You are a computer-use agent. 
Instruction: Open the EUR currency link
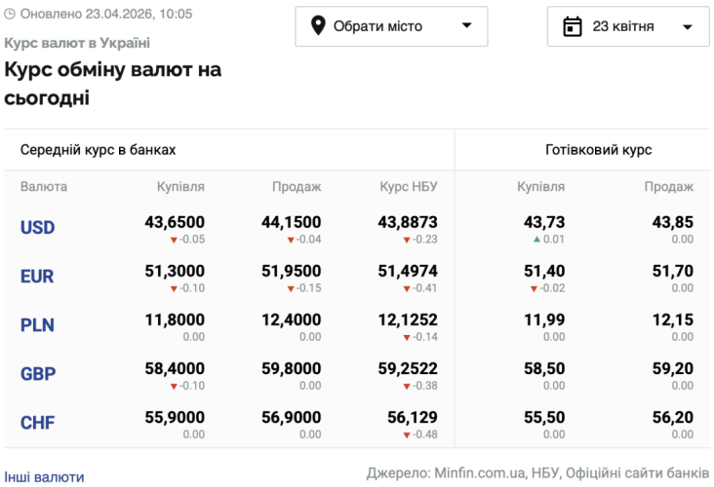pyautogui.click(x=37, y=277)
